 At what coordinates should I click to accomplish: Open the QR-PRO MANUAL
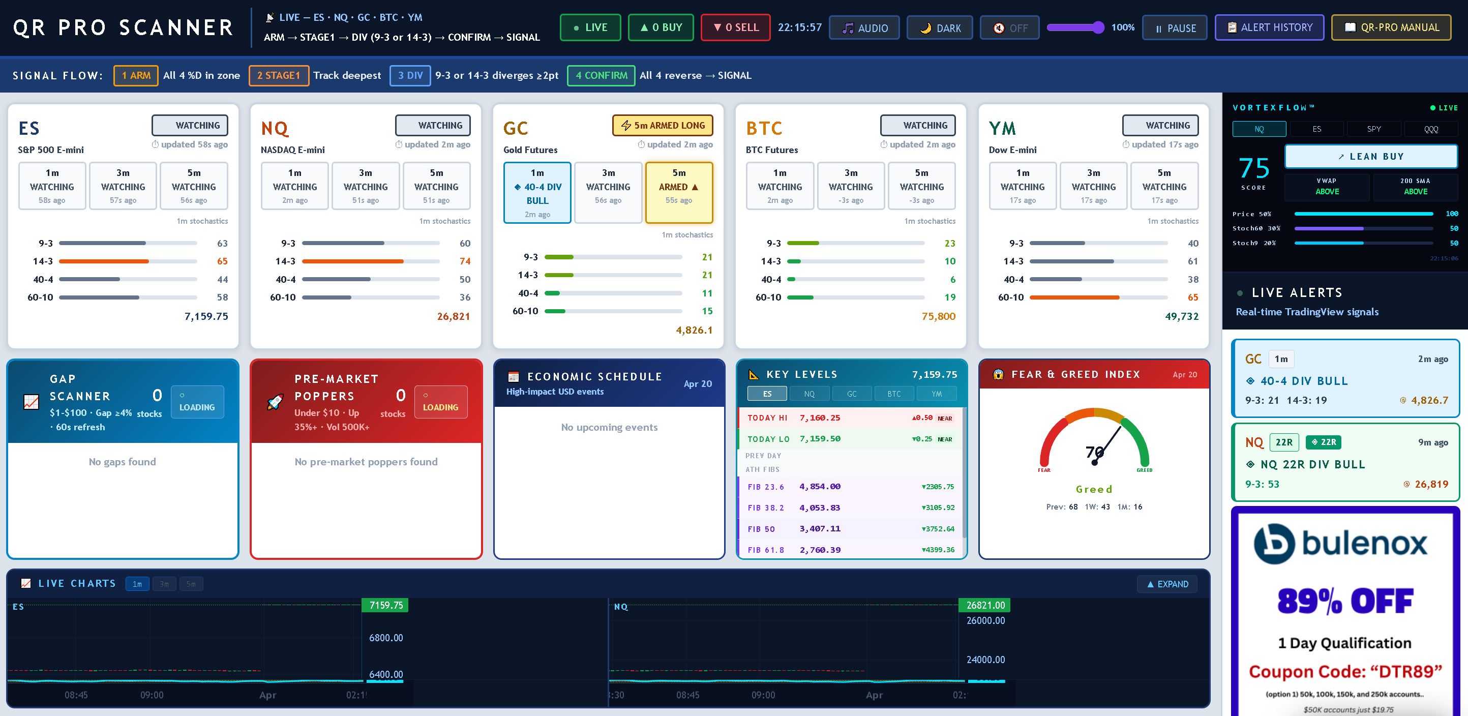pos(1391,27)
